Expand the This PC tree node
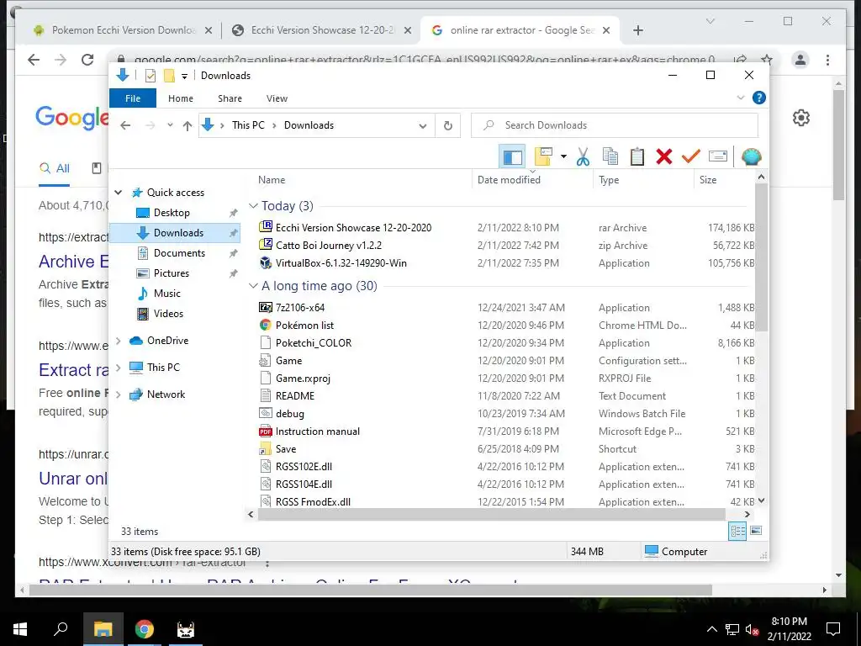This screenshot has width=861, height=646. coord(119,367)
